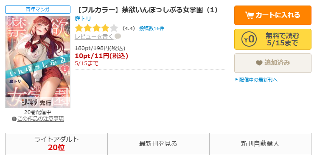Go to 配信中の最新刊へ
The width and height of the screenshot is (317, 159).
point(258,80)
